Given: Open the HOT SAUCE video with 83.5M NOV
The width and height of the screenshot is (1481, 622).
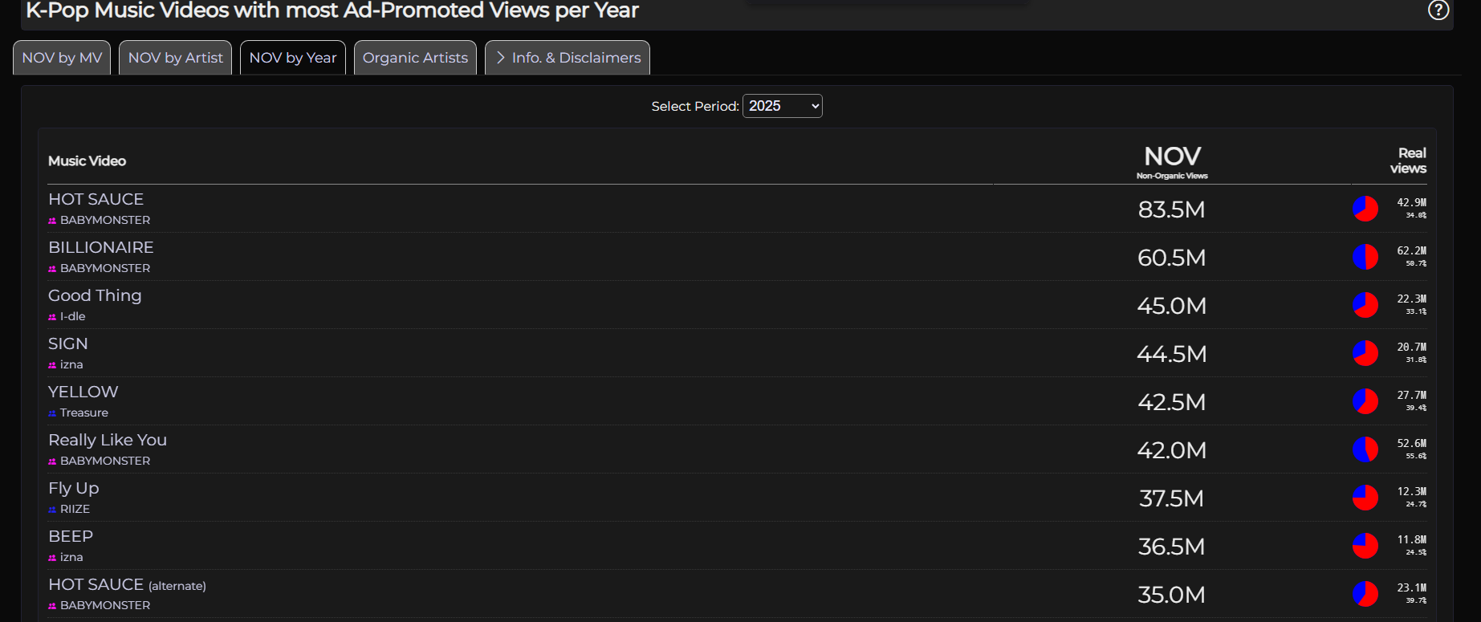Looking at the screenshot, I should (x=96, y=199).
